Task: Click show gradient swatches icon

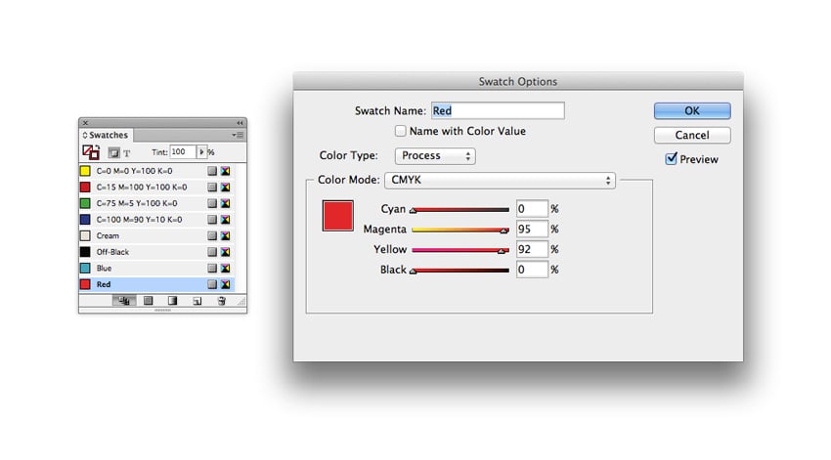Action: coord(172,301)
